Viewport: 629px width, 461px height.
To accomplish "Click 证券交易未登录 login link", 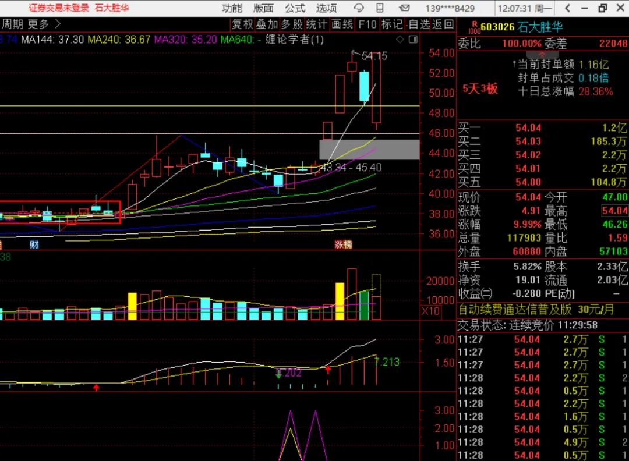I will [59, 8].
